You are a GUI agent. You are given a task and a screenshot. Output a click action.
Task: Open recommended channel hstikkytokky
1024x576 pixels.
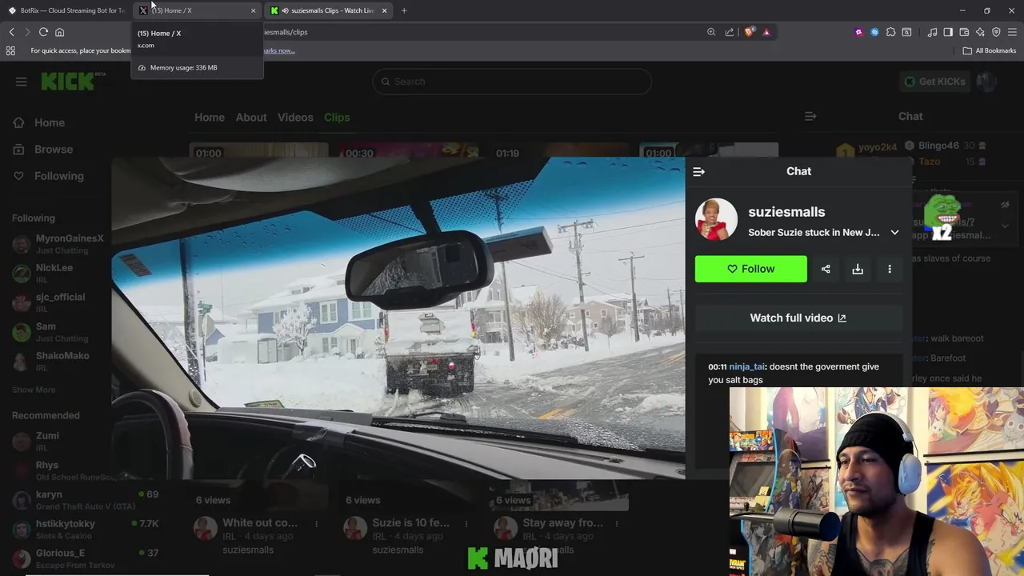point(85,529)
